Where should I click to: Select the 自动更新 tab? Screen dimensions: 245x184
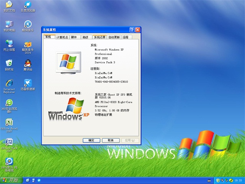click(114, 37)
